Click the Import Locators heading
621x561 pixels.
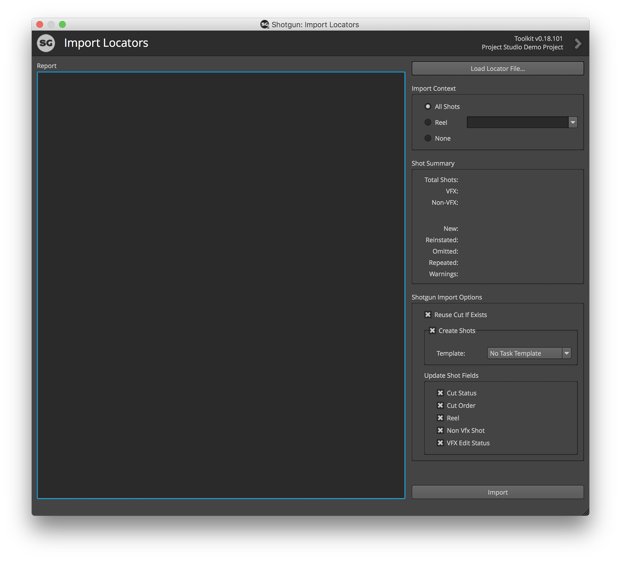pos(106,43)
